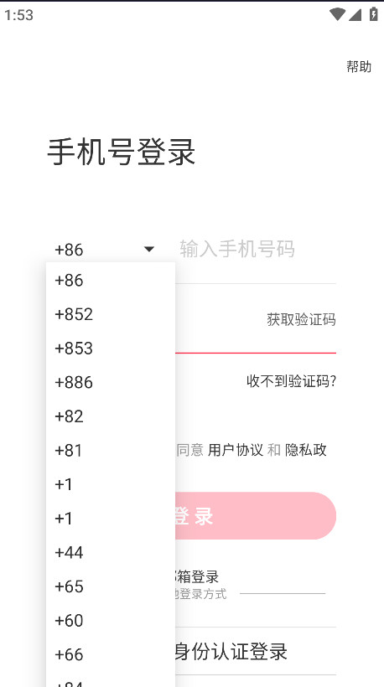The image size is (384, 687).
Task: Pick the +82 country code option
Action: 111,416
